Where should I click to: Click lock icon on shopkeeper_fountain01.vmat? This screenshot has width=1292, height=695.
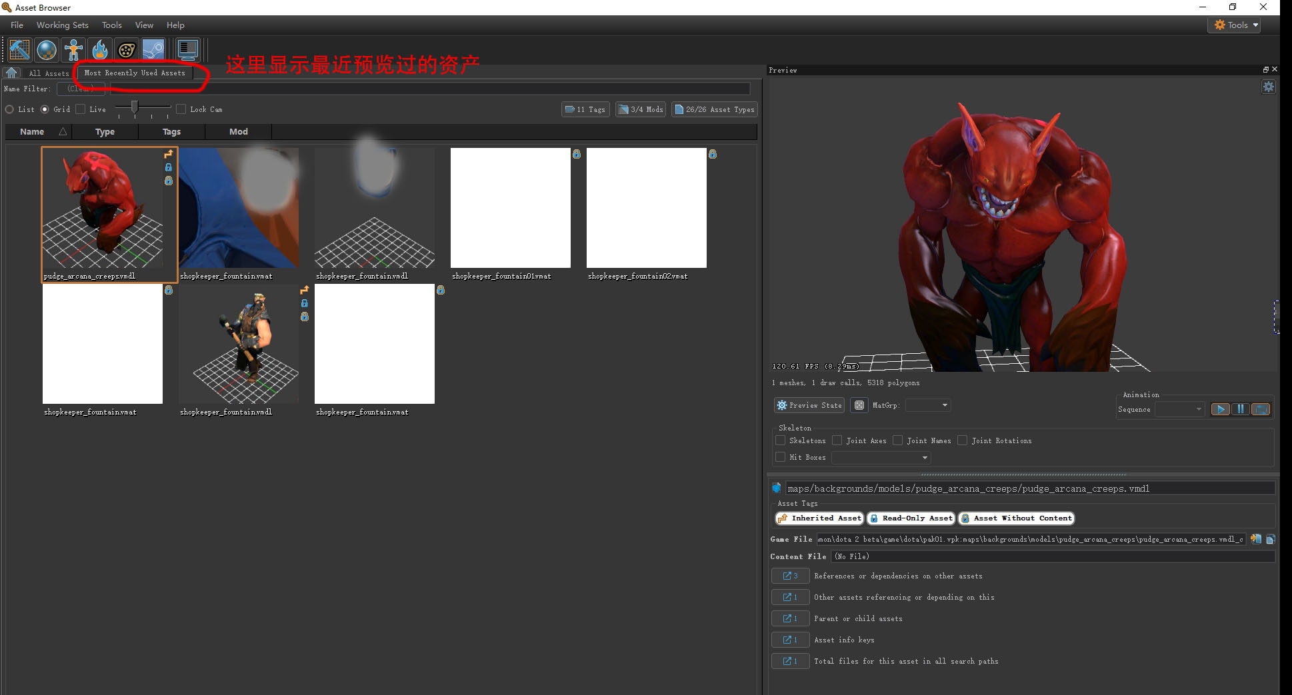pyautogui.click(x=577, y=154)
